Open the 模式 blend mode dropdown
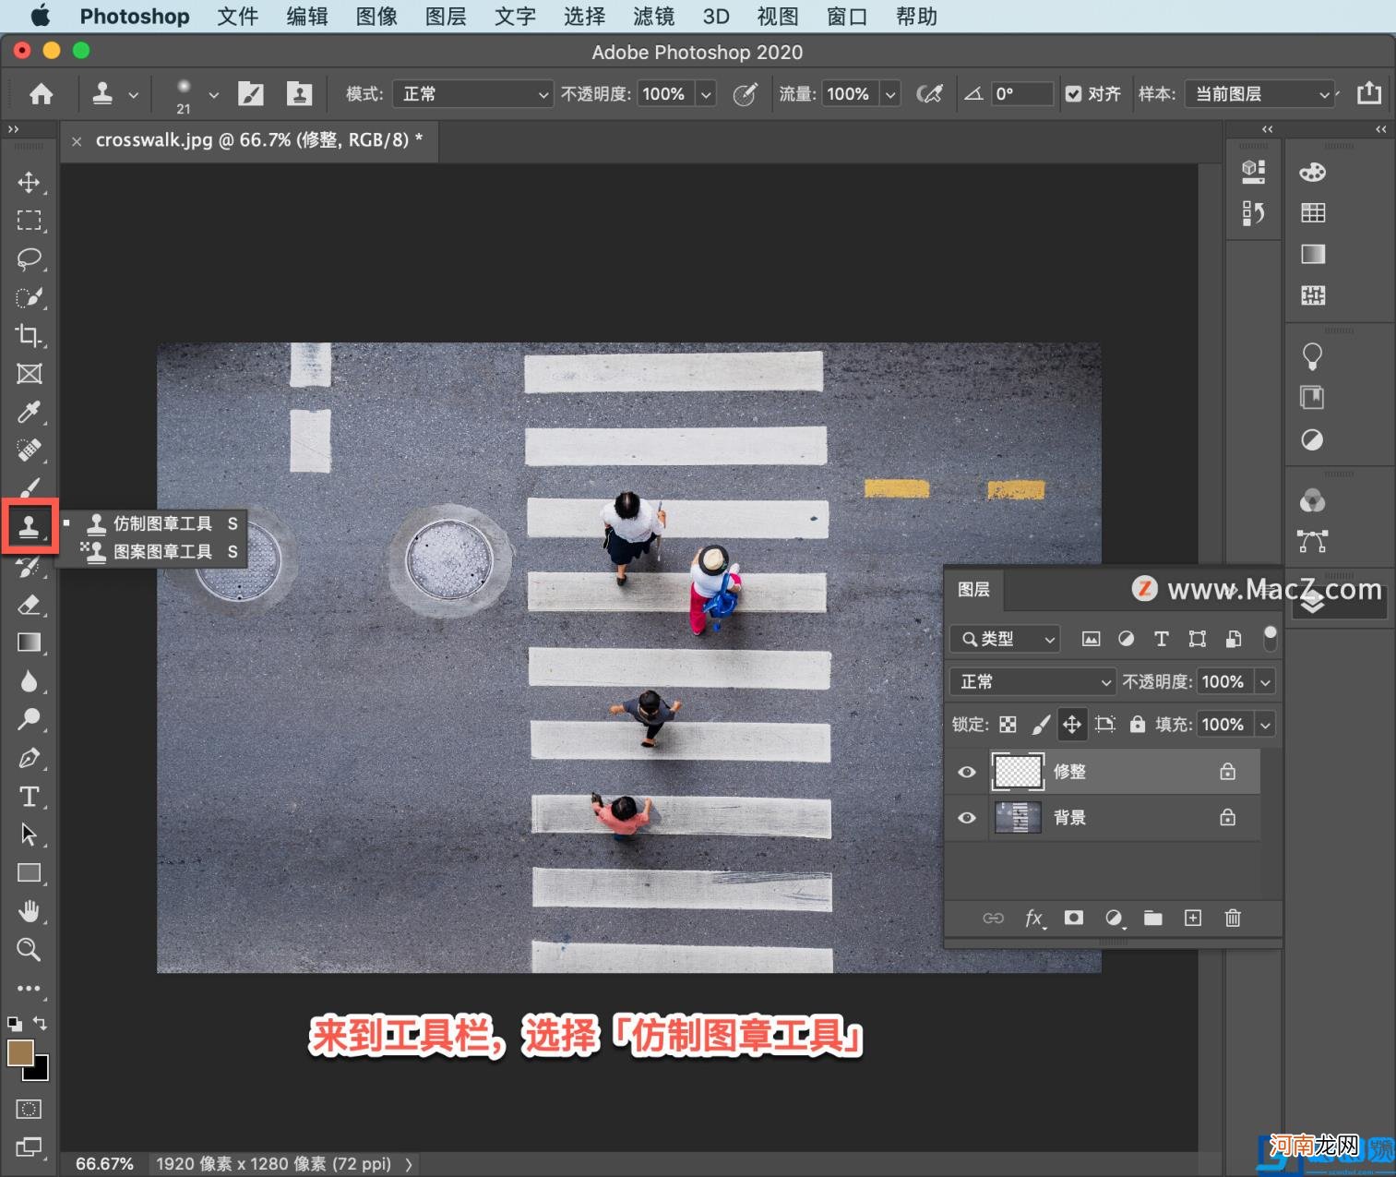1396x1177 pixels. tap(472, 93)
